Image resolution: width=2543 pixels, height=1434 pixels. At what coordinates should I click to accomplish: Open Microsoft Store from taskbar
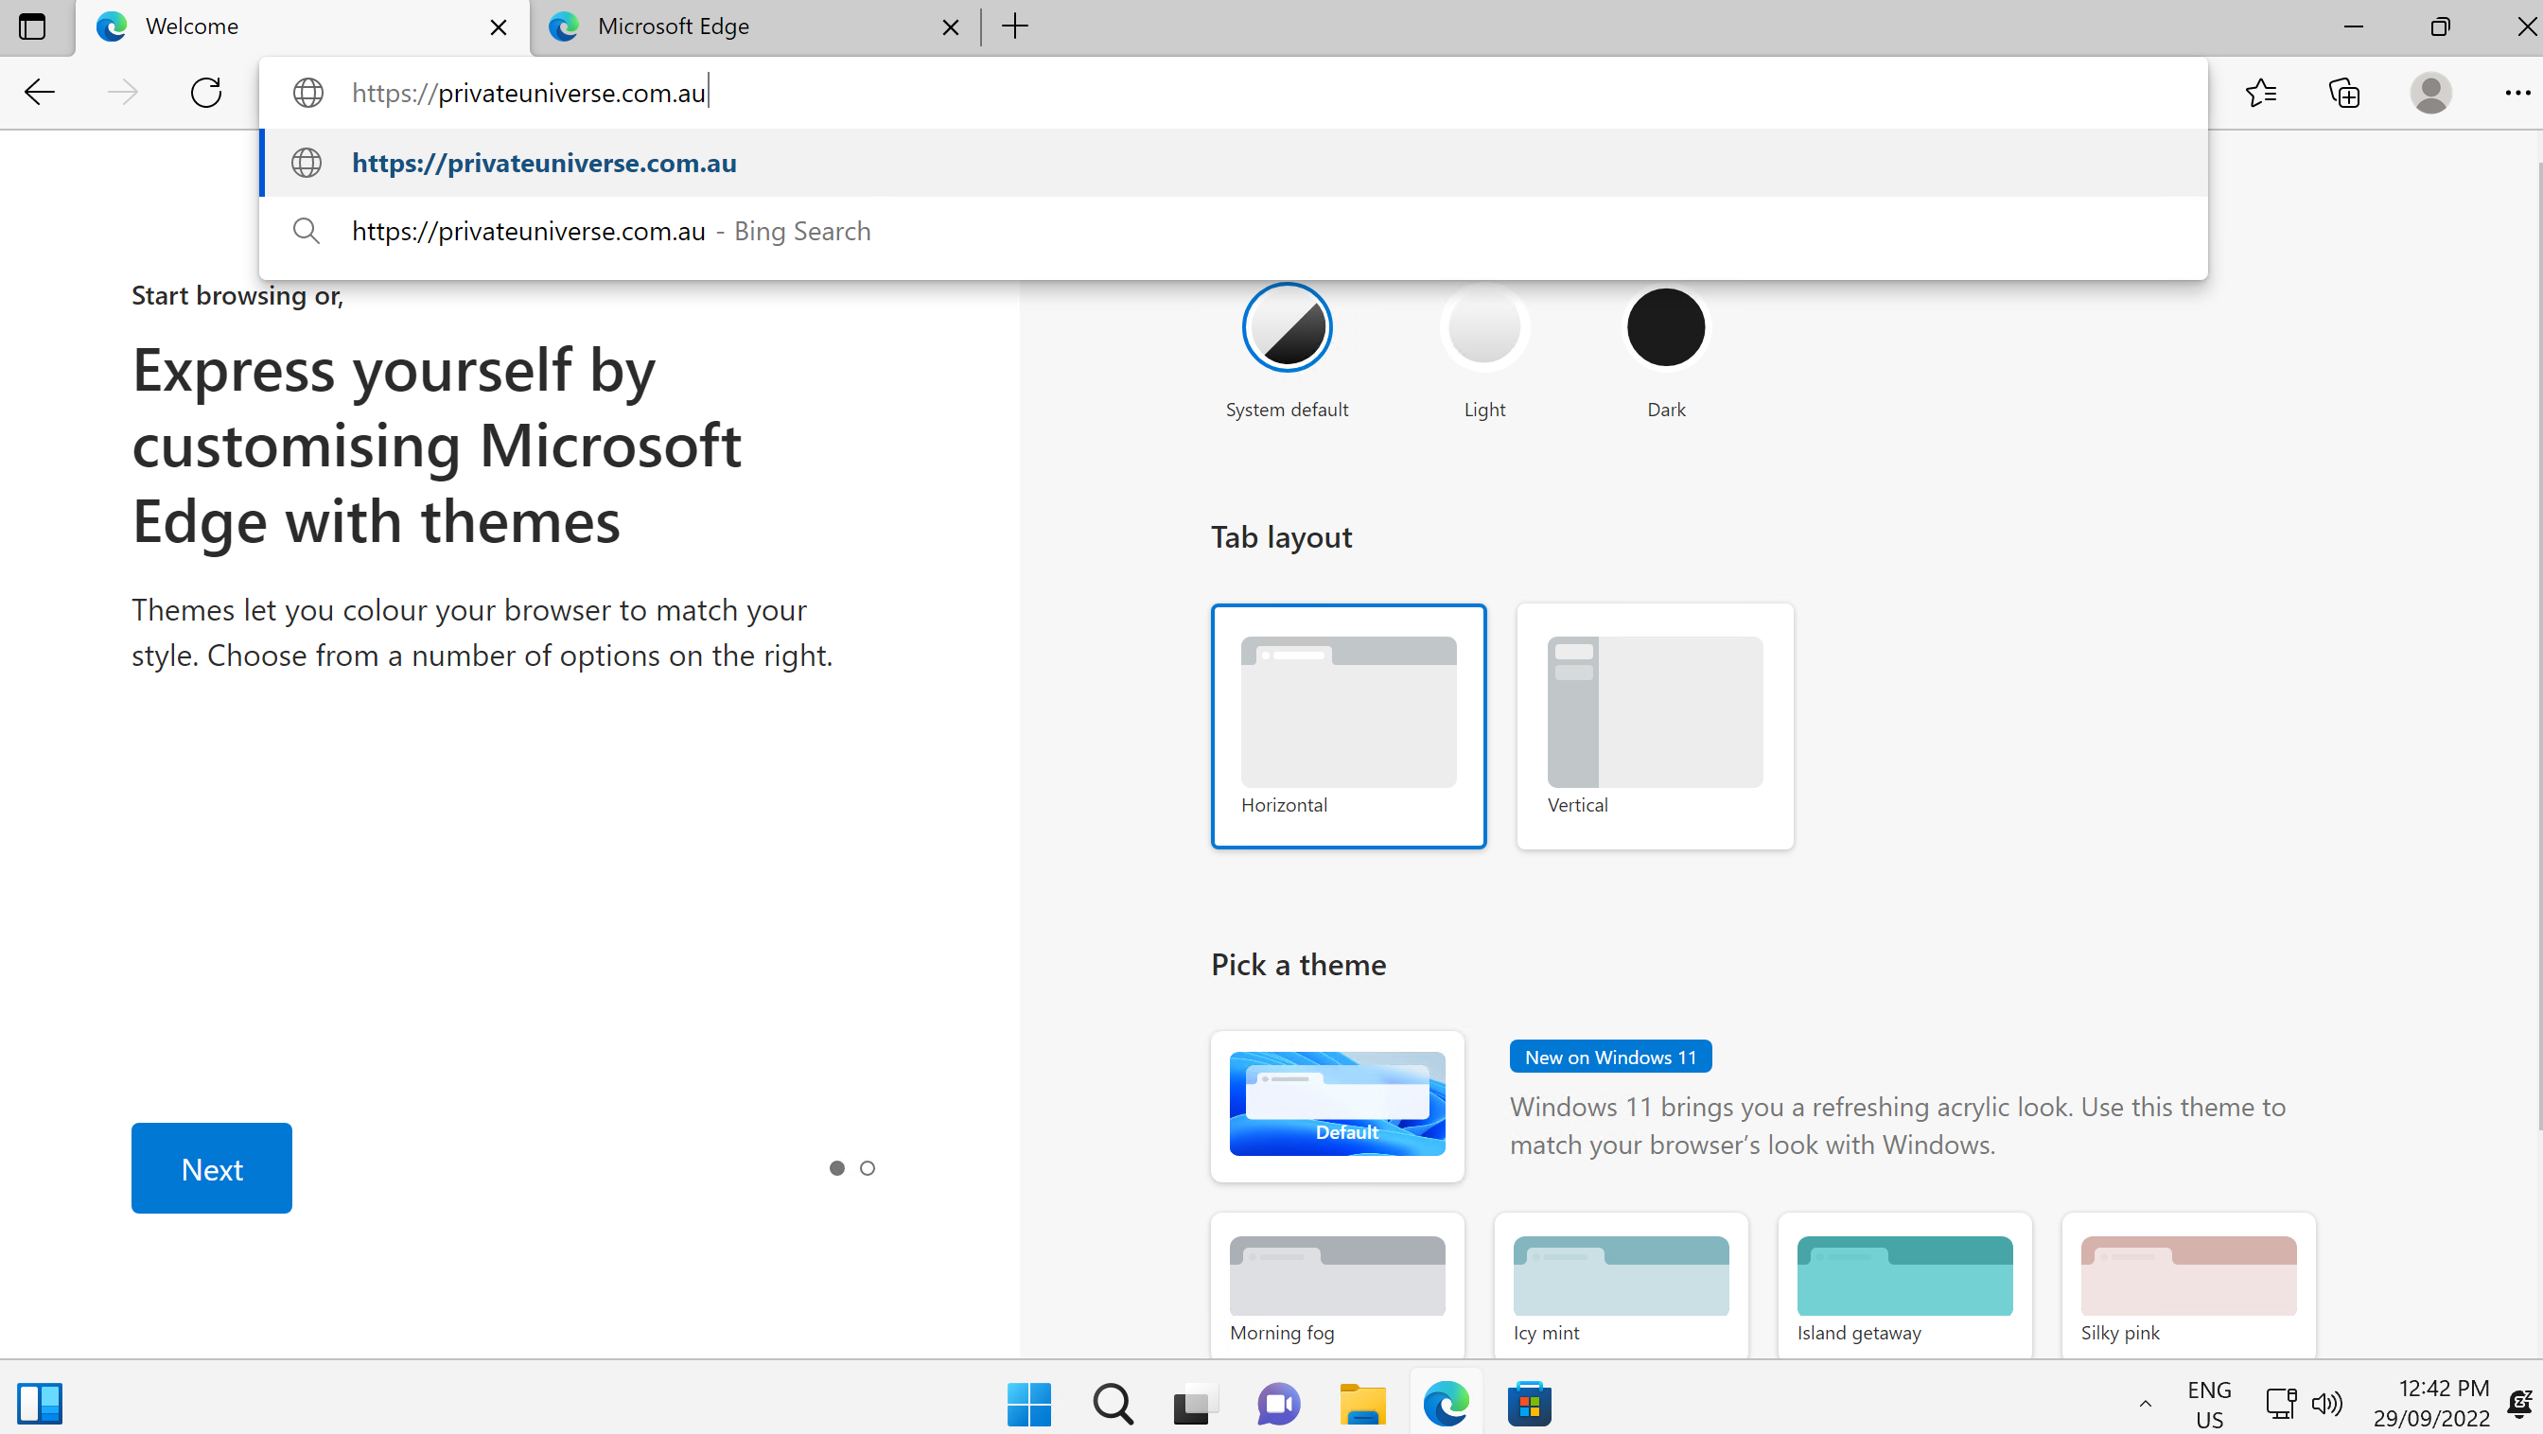click(x=1529, y=1404)
